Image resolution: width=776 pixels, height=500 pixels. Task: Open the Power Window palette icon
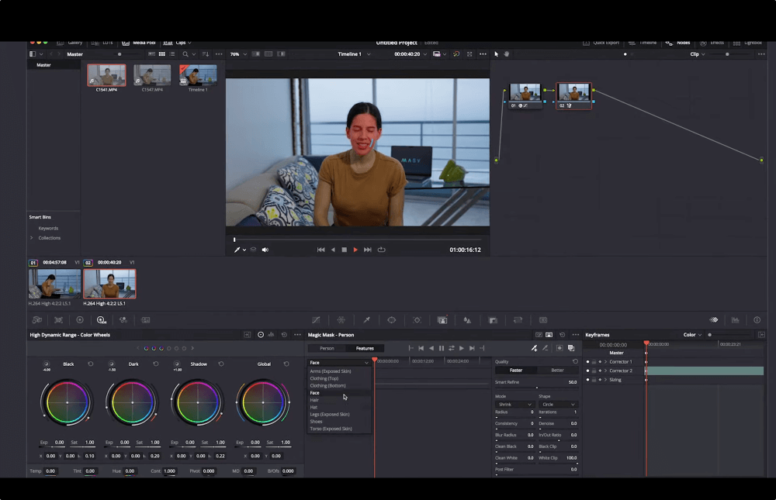point(391,320)
